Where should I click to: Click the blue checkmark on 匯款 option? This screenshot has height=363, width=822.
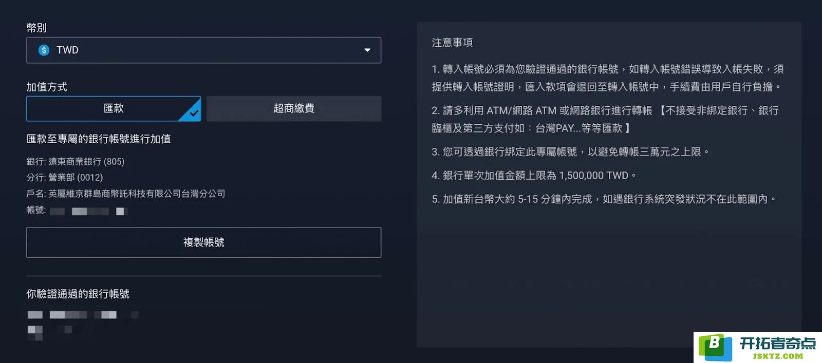[x=193, y=112]
